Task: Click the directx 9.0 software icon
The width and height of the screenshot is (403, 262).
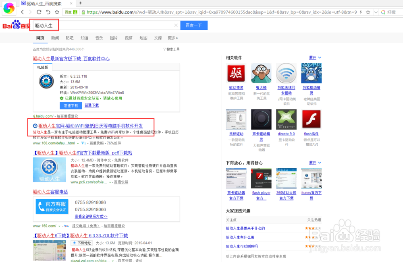Action: (286, 119)
